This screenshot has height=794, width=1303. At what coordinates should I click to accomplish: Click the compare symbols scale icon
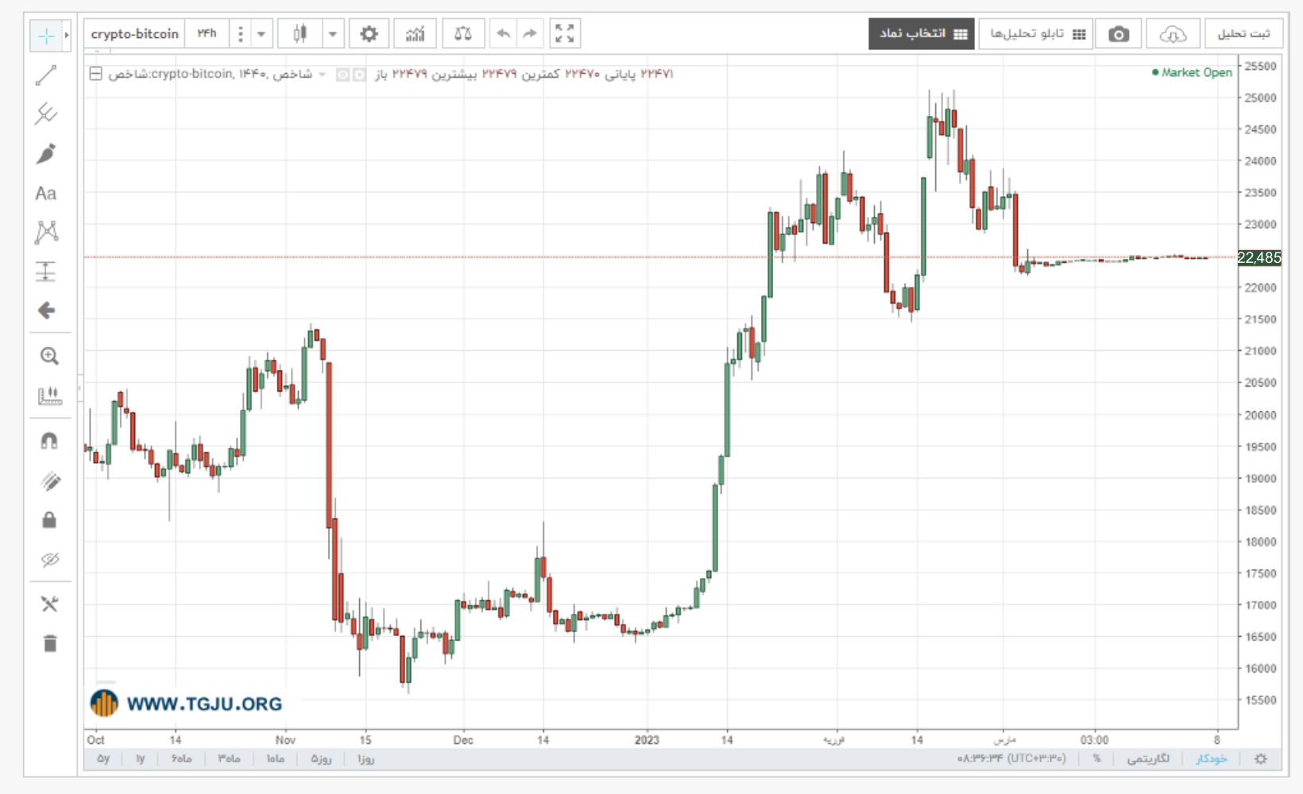point(462,34)
